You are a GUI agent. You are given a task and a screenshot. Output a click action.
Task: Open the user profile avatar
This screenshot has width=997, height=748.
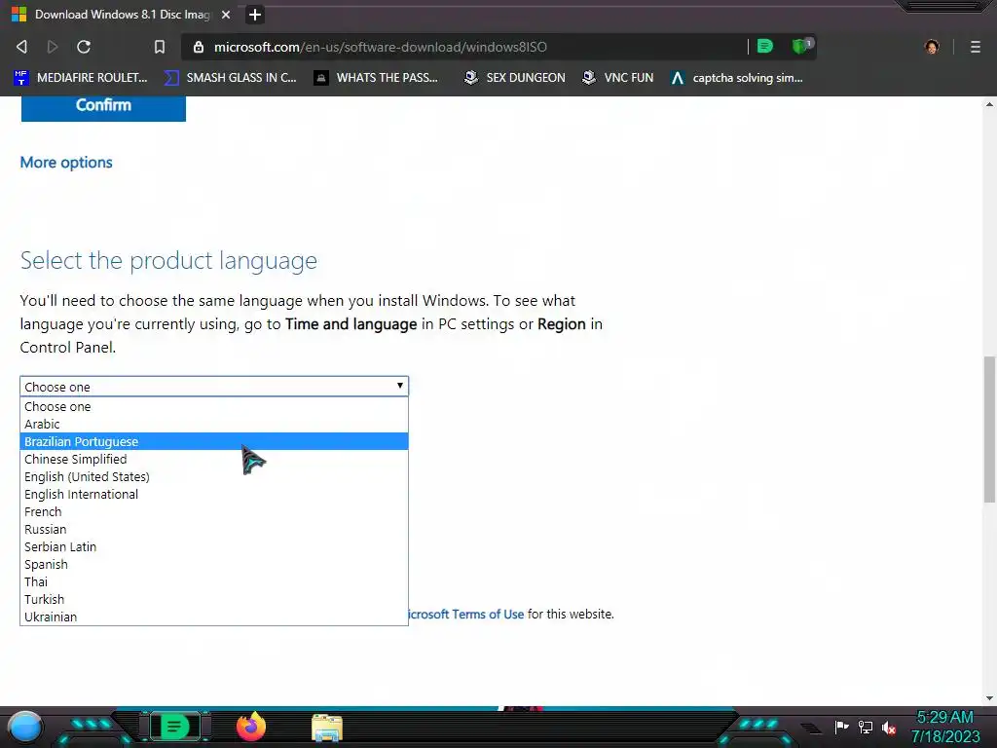[x=932, y=47]
